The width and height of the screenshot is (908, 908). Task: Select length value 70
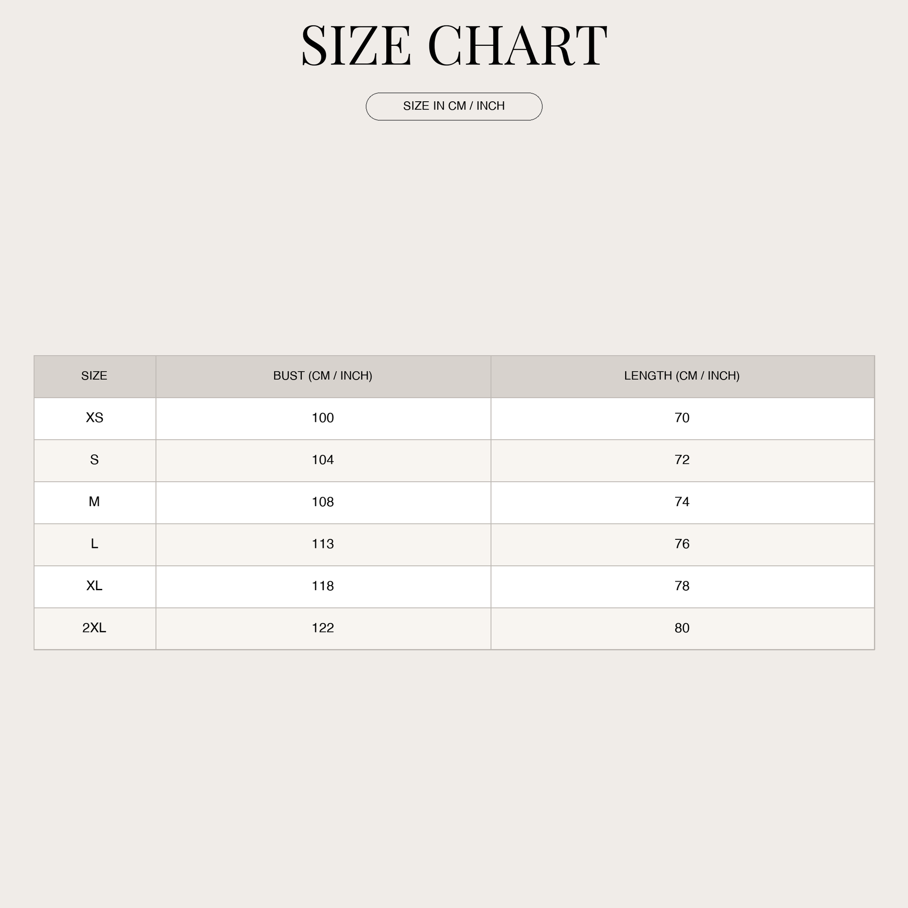point(682,418)
